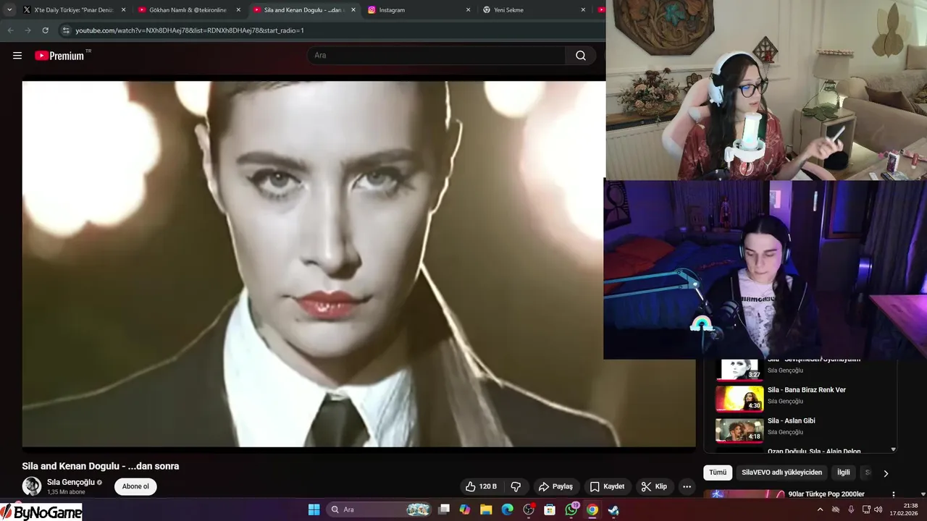Open microphone icon in system tray
This screenshot has height=521, width=927.
[x=851, y=509]
